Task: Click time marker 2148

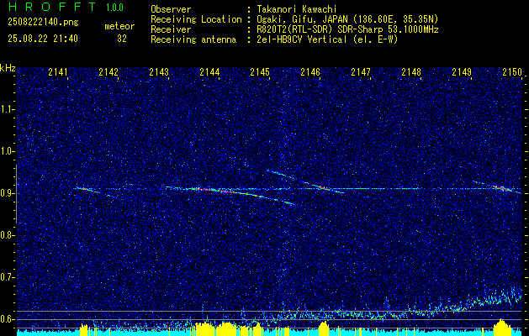Action: (x=411, y=71)
